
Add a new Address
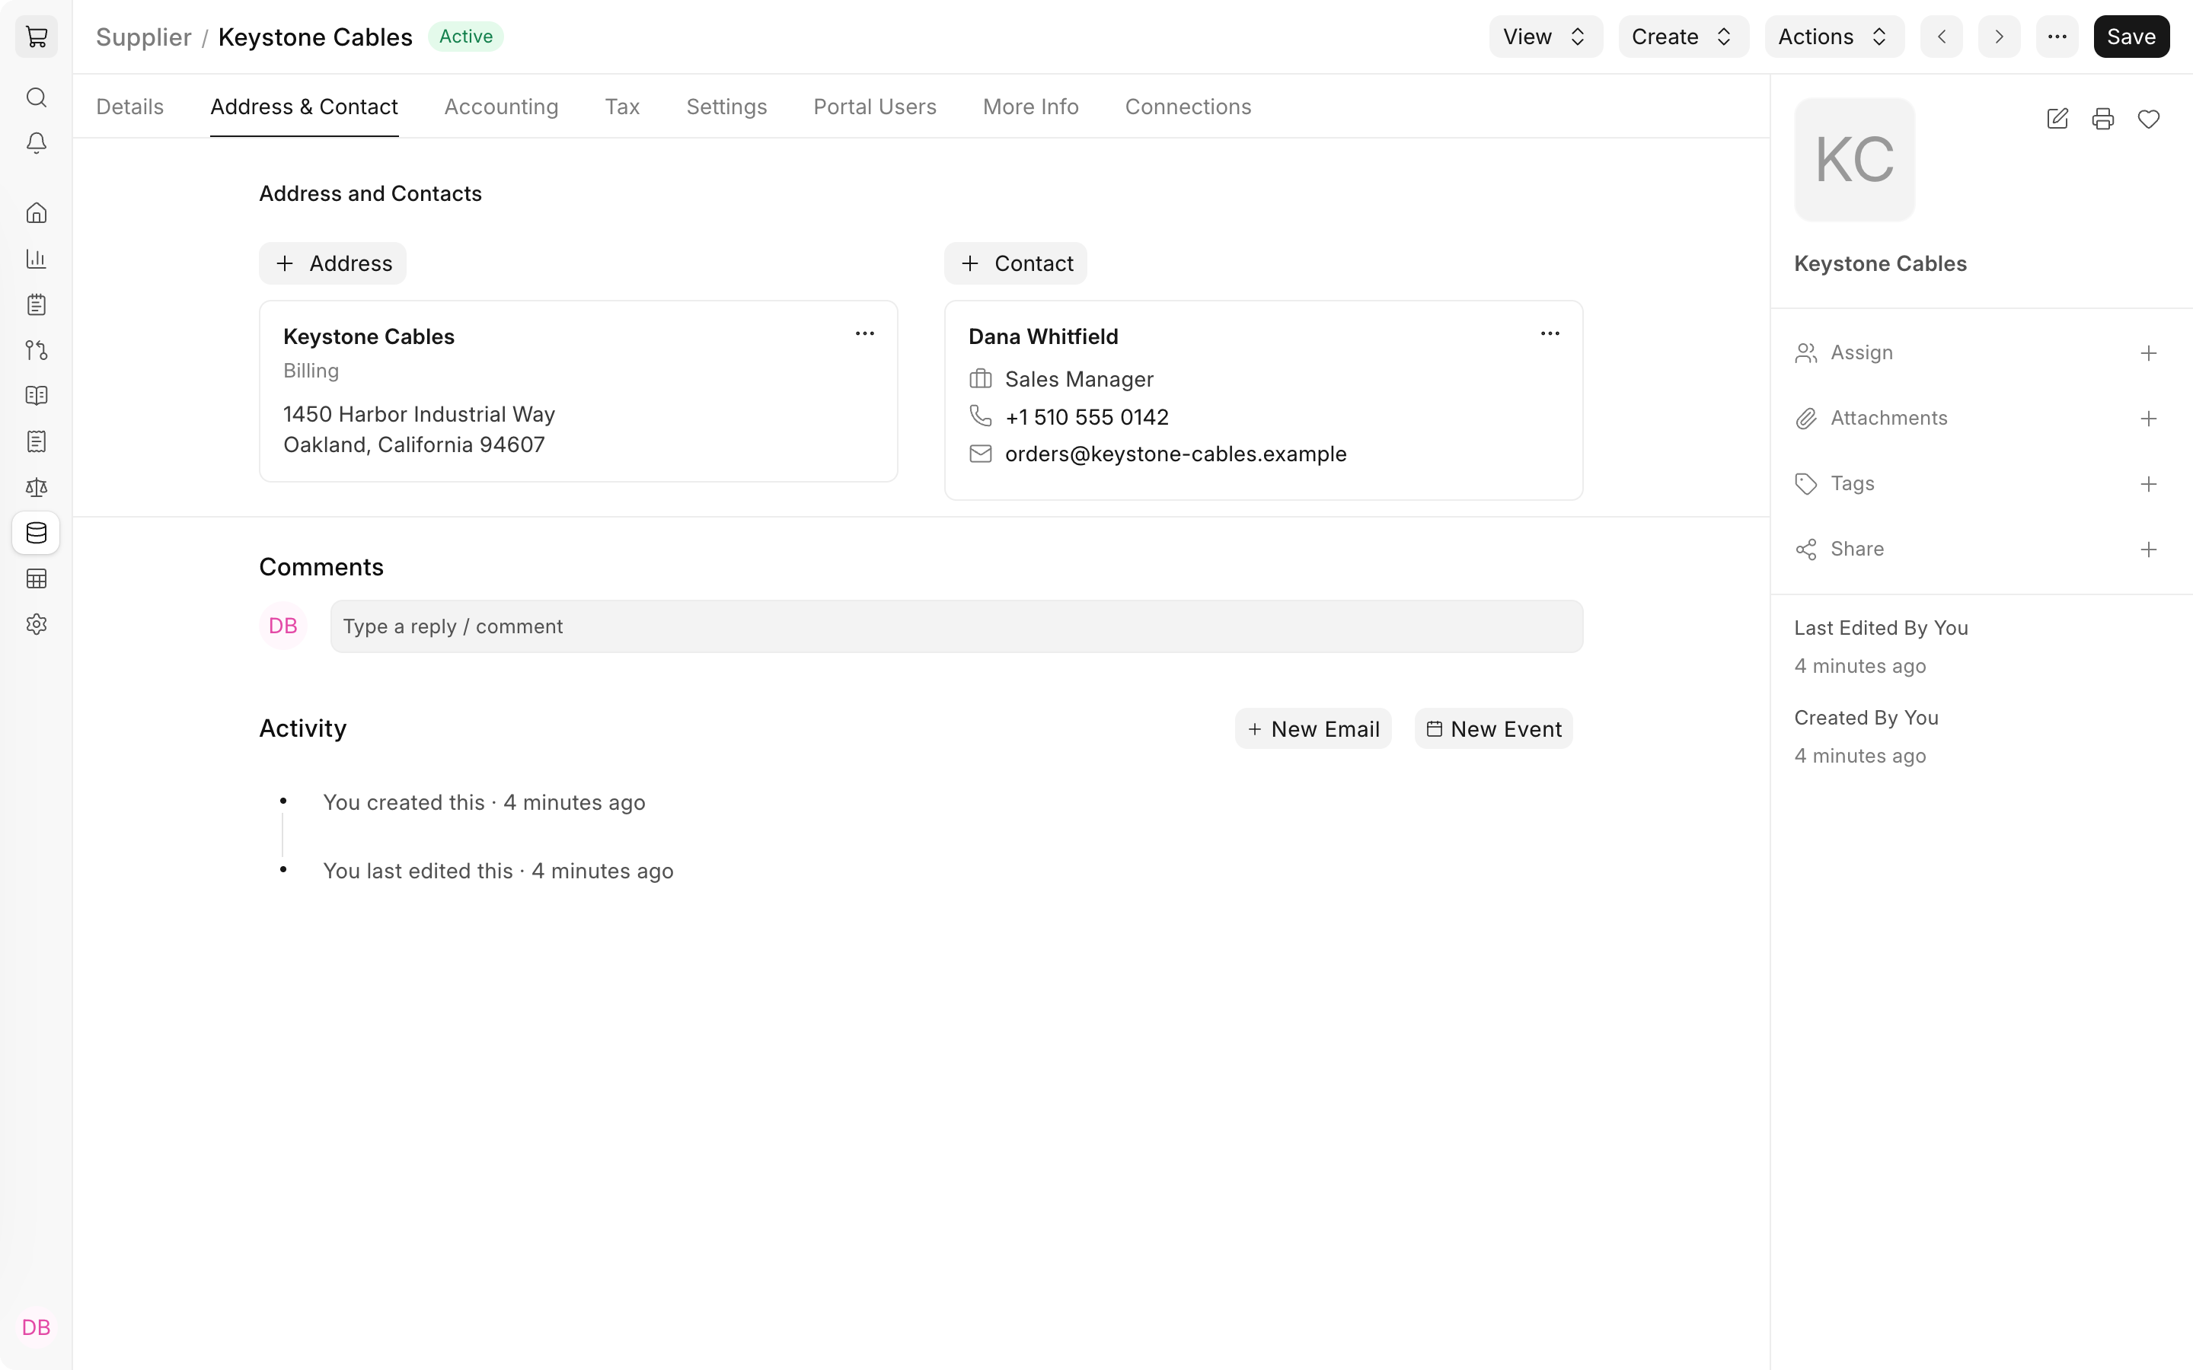[333, 263]
